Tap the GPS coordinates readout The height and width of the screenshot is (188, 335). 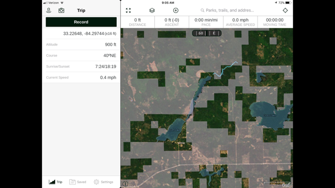click(x=90, y=33)
